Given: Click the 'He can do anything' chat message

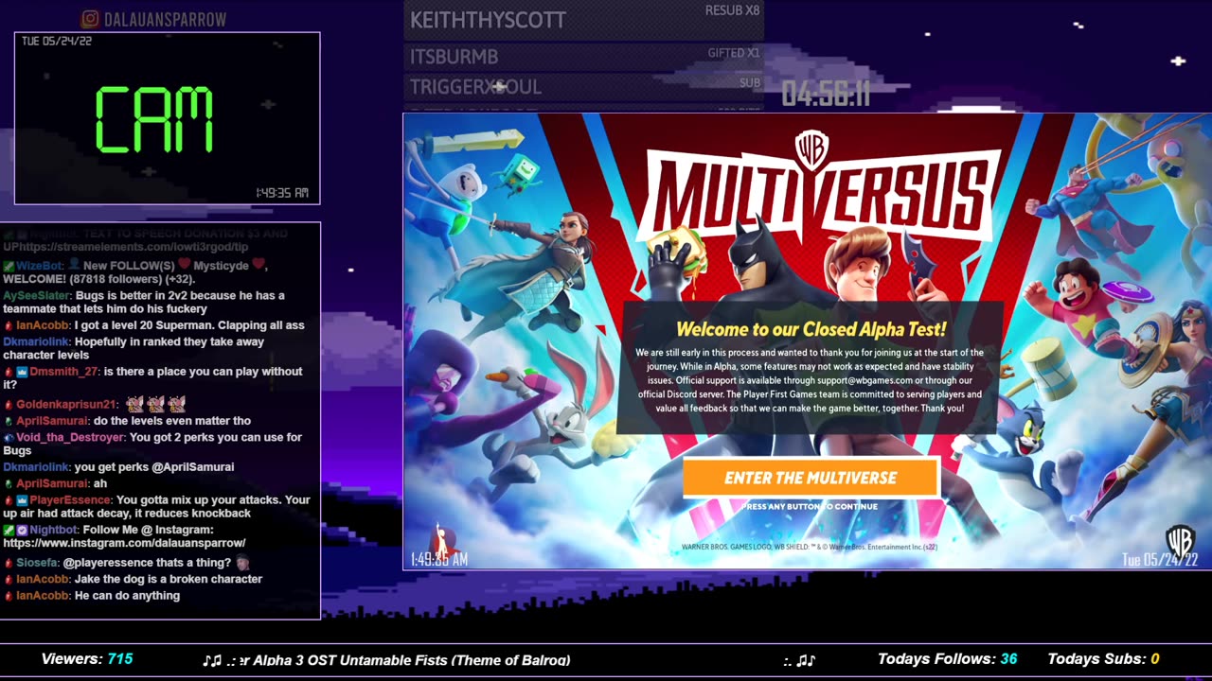Looking at the screenshot, I should pos(127,596).
